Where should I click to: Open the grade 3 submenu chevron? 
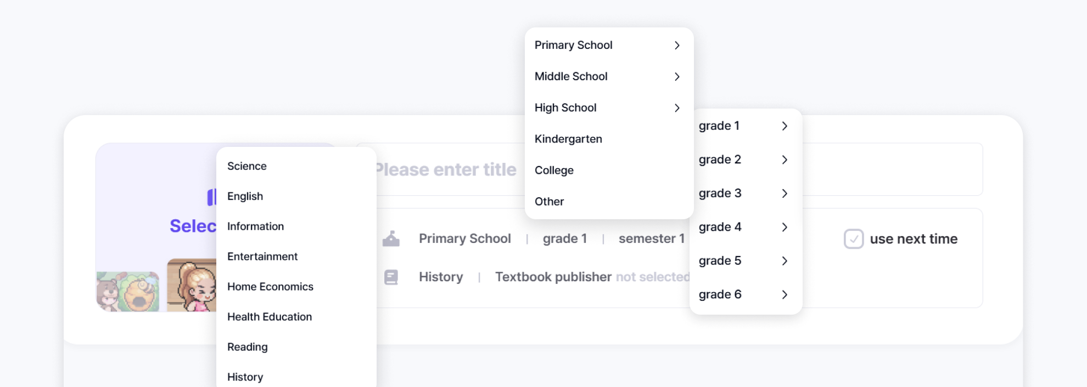coord(785,193)
